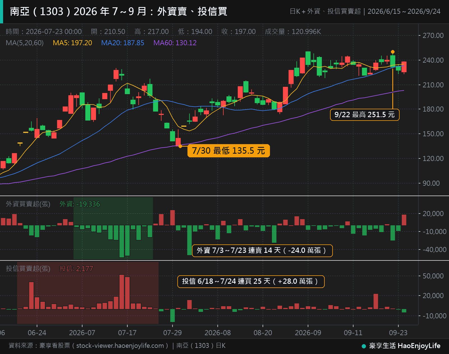Click the 09-23 date axis label
The width and height of the screenshot is (449, 354).
point(398,333)
